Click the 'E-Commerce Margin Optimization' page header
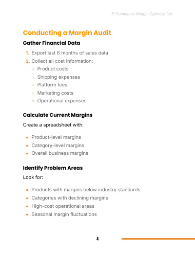This screenshot has height=253, width=195. coord(142,14)
